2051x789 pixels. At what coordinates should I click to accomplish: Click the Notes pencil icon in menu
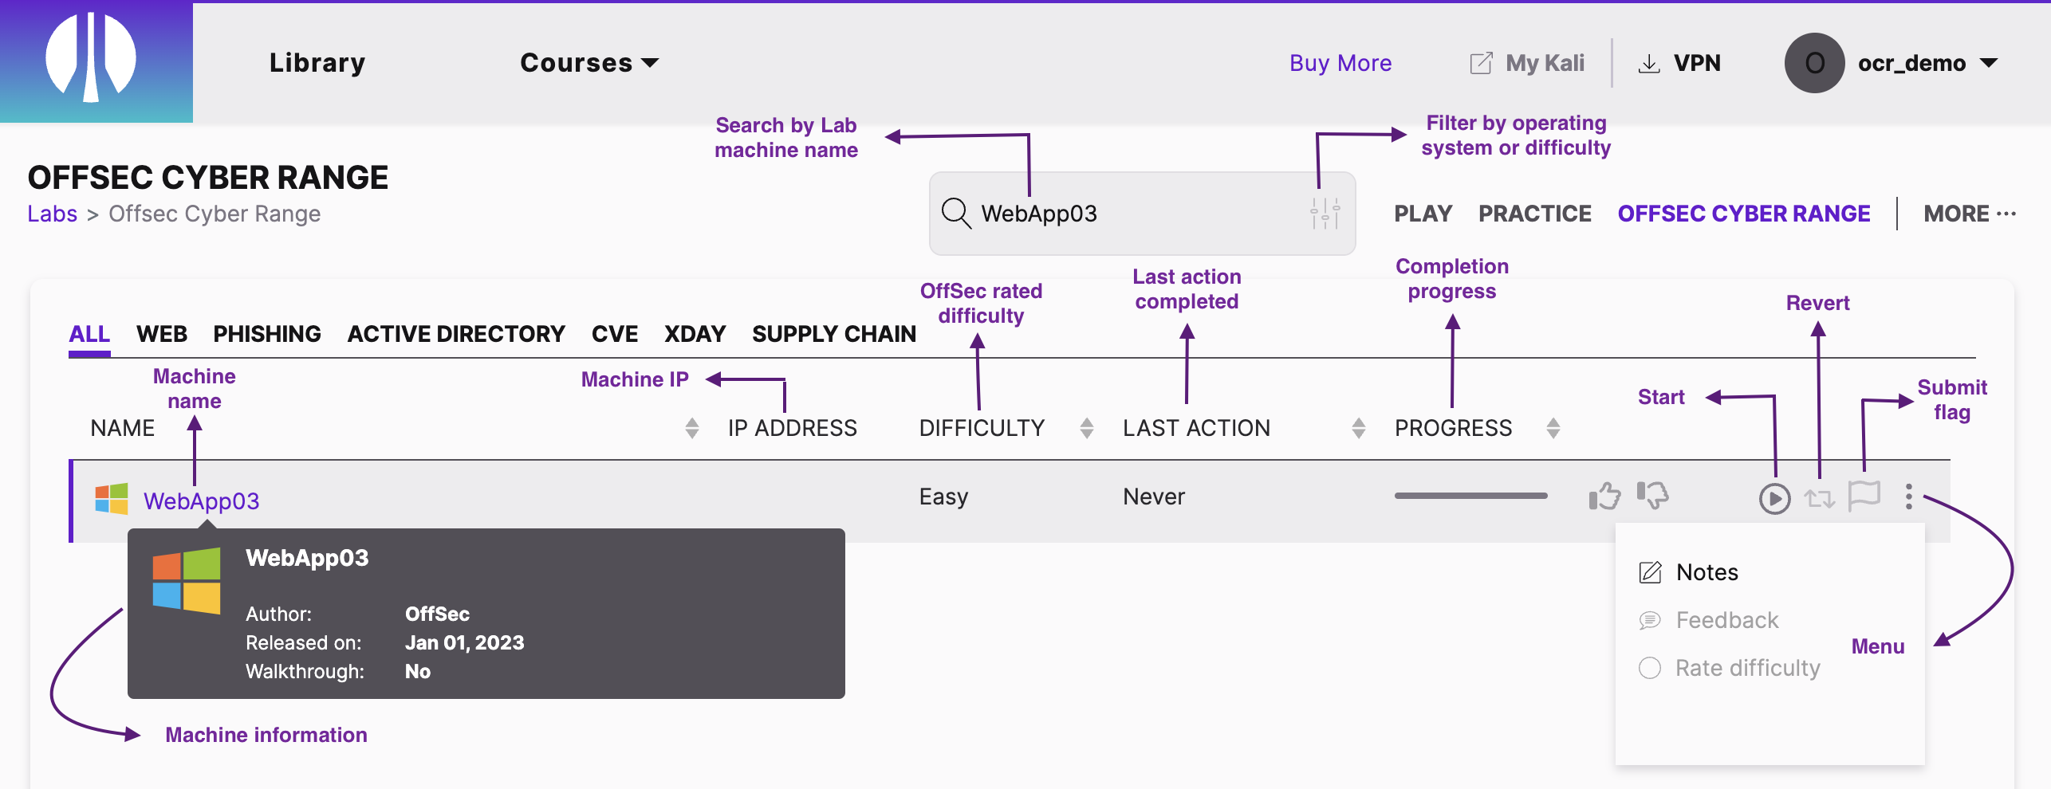(x=1650, y=572)
